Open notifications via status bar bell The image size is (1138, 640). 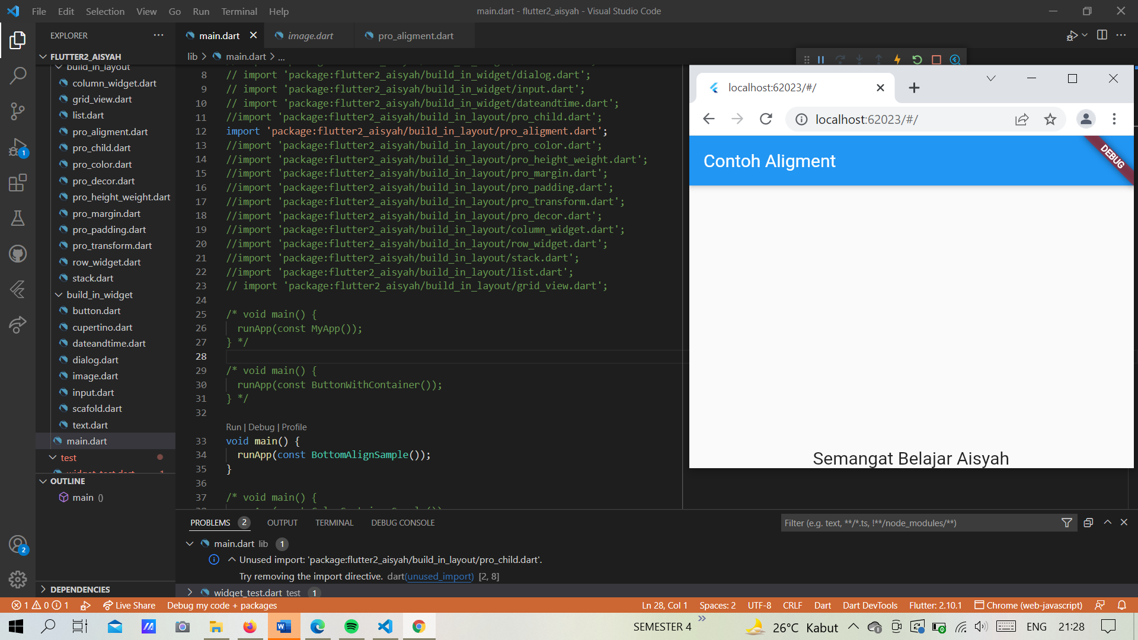pos(1122,605)
